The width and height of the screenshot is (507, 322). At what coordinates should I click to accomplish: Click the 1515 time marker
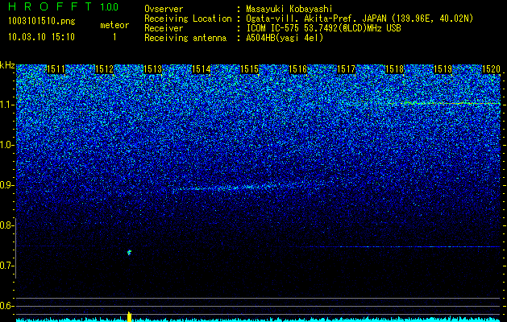[250, 69]
